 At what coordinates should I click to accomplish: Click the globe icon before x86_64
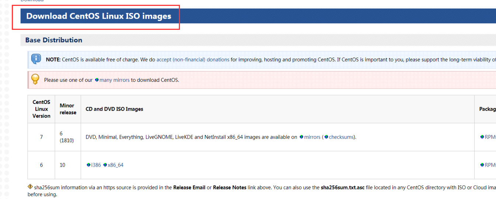coord(105,165)
